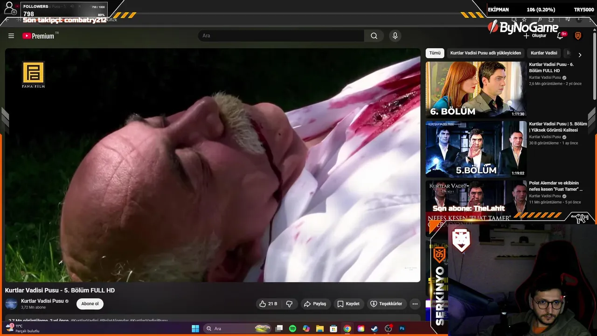Open Microsoft Store from the taskbar
This screenshot has height=336, width=597.
(x=333, y=329)
